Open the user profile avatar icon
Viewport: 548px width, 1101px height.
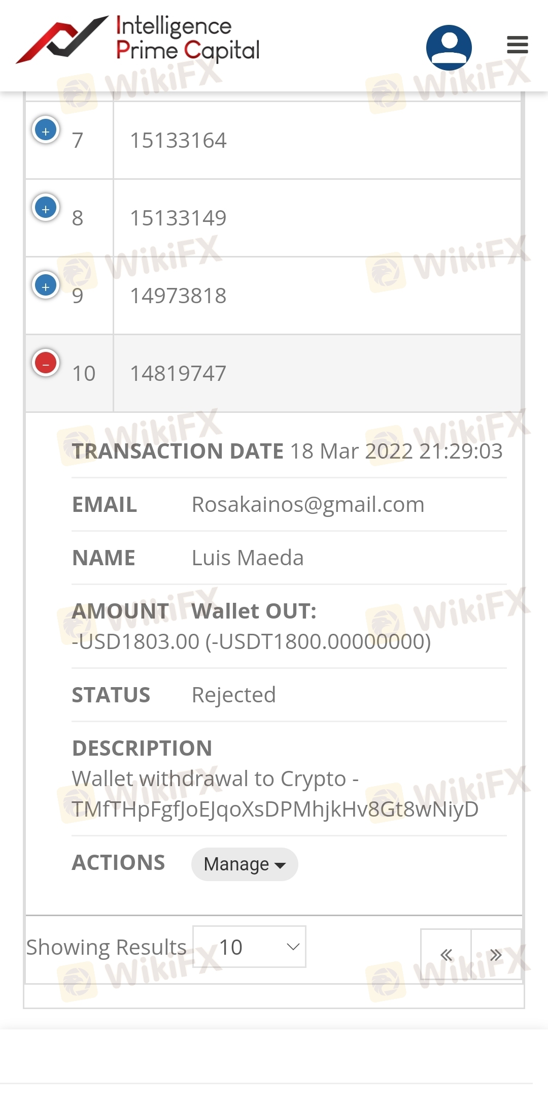point(449,47)
